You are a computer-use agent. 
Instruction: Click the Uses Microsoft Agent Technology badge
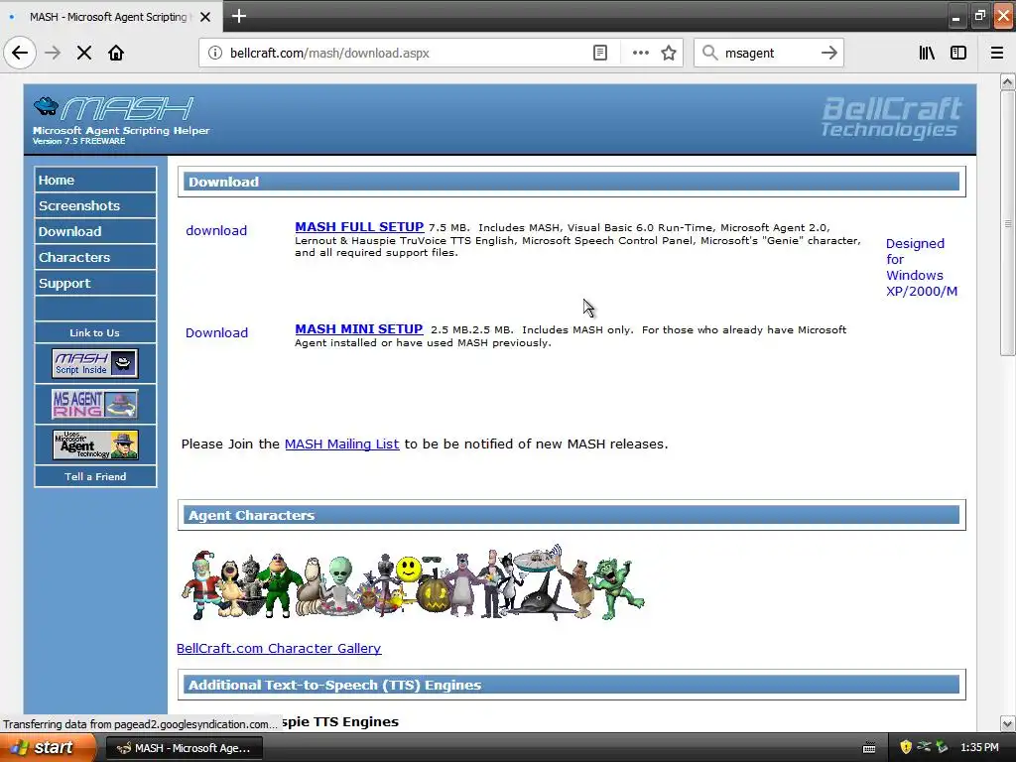point(95,444)
